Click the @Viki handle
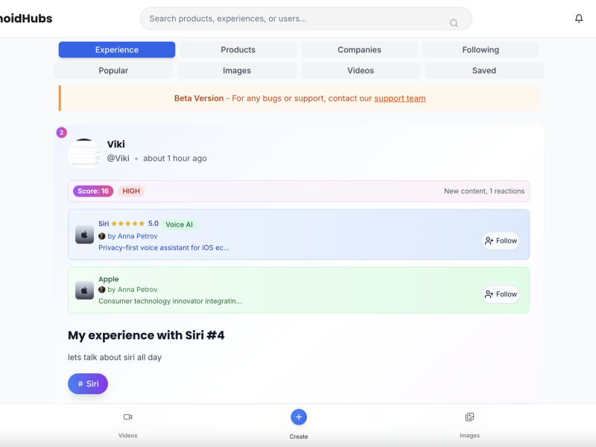Image resolution: width=596 pixels, height=447 pixels. 118,159
